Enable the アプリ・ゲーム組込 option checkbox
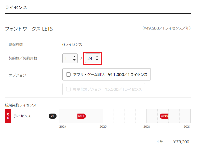 pos(68,74)
